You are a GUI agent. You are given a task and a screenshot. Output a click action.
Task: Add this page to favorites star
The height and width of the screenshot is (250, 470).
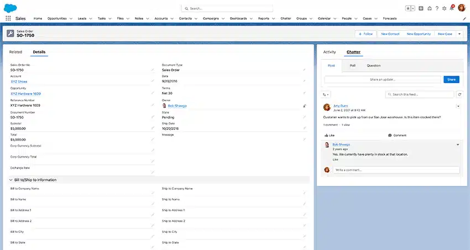tap(408, 8)
